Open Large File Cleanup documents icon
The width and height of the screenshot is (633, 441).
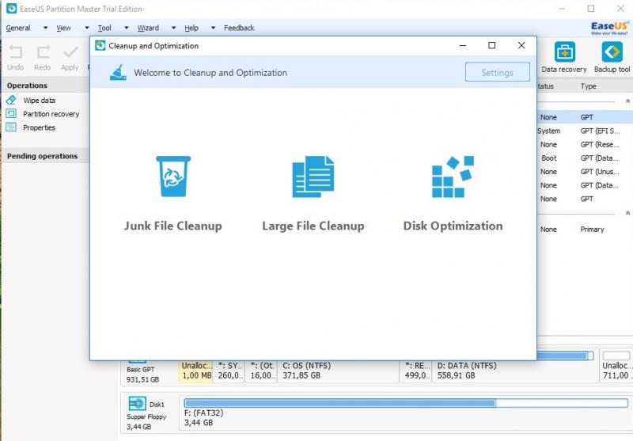[313, 177]
